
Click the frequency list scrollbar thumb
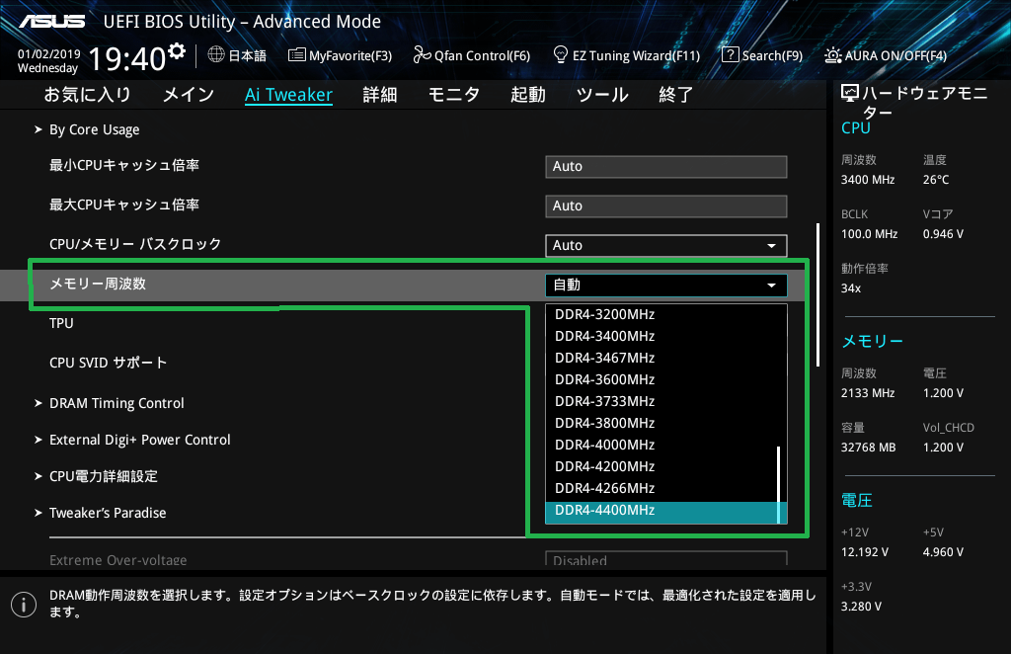click(779, 484)
